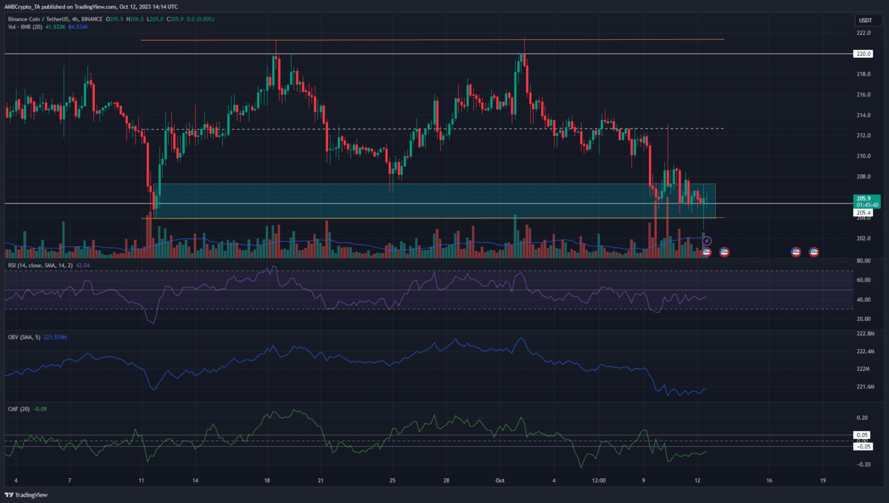Select the RSI (14, close, SMA, 14, 2) legend
The width and height of the screenshot is (889, 503).
pos(40,265)
